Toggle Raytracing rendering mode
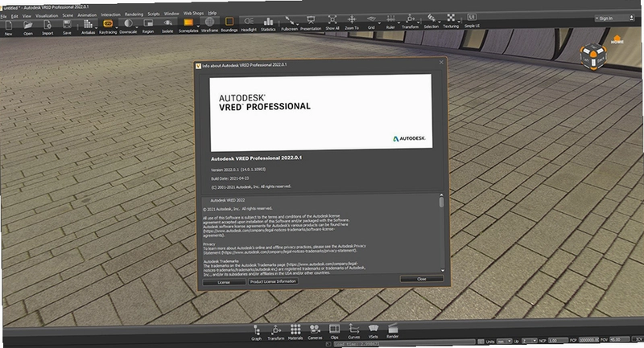Screen dimensions: 644x348 coord(108,26)
